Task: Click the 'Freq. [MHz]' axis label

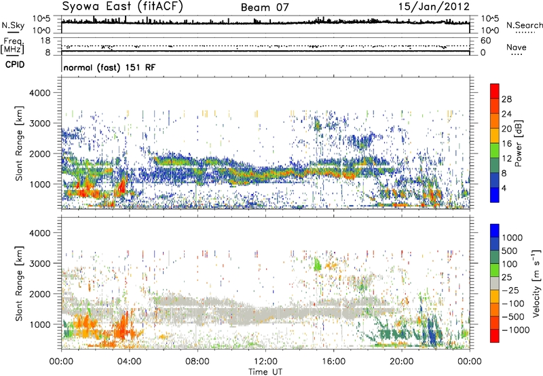Action: tap(13, 46)
